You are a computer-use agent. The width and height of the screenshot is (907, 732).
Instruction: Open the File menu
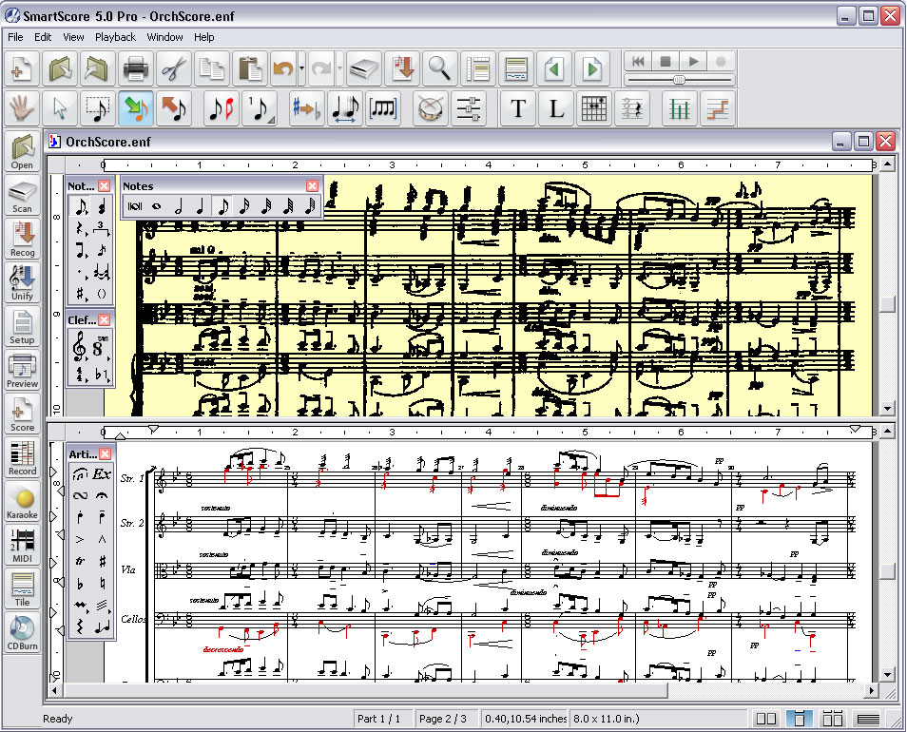point(15,37)
